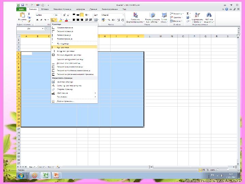Image resolution: width=245 pixels, height=184 pixels.
Task: Select the Лист1 sheet tab
Action: click(32, 167)
